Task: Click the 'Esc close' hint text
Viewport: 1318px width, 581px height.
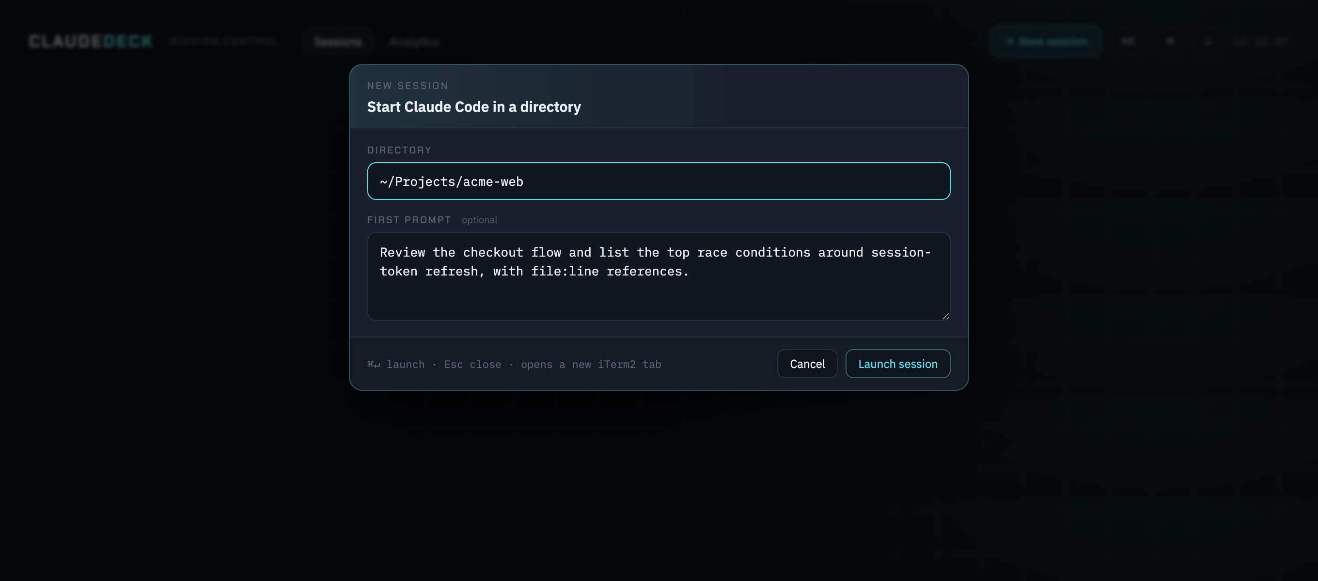Action: click(473, 364)
